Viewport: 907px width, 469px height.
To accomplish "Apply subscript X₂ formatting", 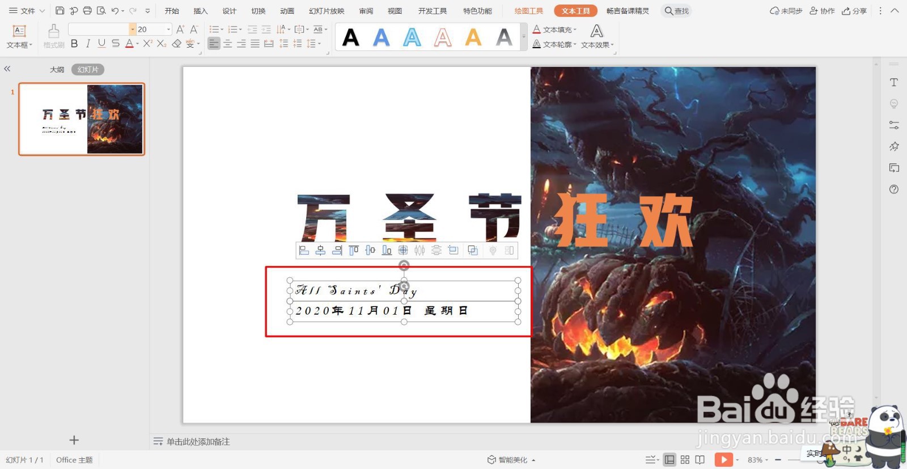I will point(162,44).
